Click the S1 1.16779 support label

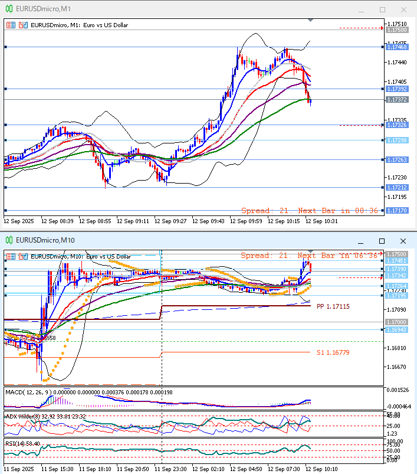pos(333,352)
